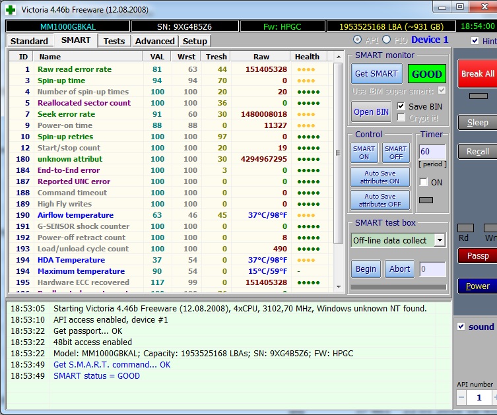This screenshot has width=497, height=415.
Task: Click the Name column header
Action: point(88,57)
